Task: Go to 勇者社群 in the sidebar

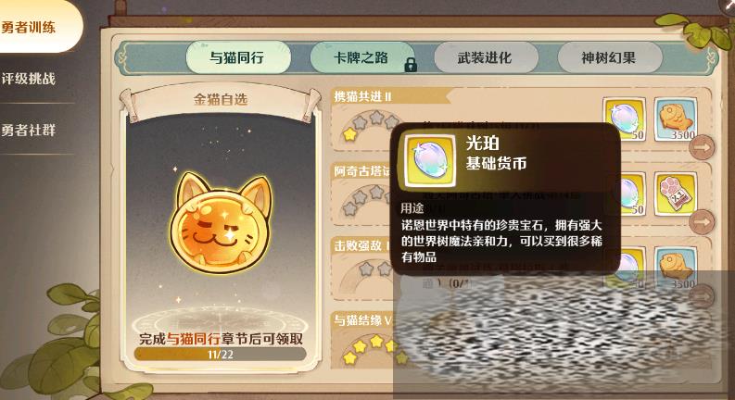Action: [29, 130]
